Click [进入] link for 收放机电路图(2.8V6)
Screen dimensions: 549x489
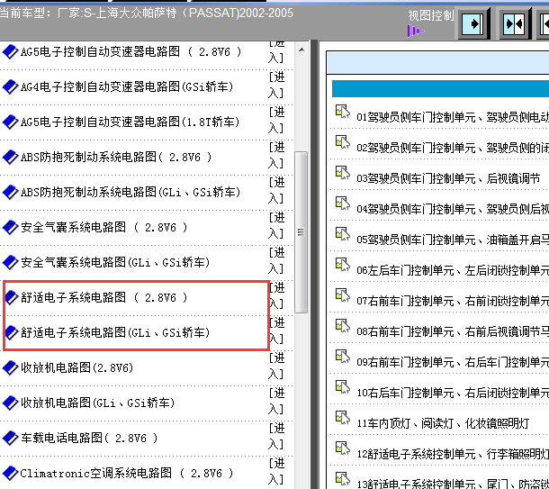[x=276, y=366]
